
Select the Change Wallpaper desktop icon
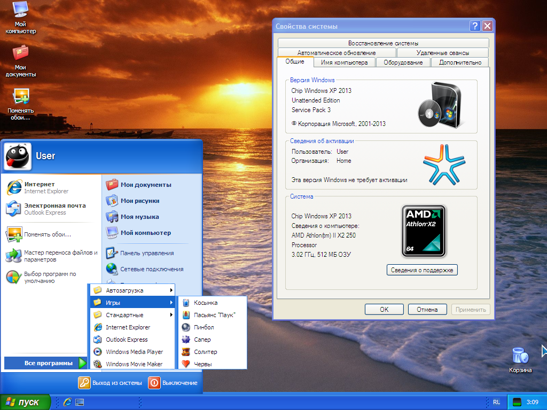20,104
